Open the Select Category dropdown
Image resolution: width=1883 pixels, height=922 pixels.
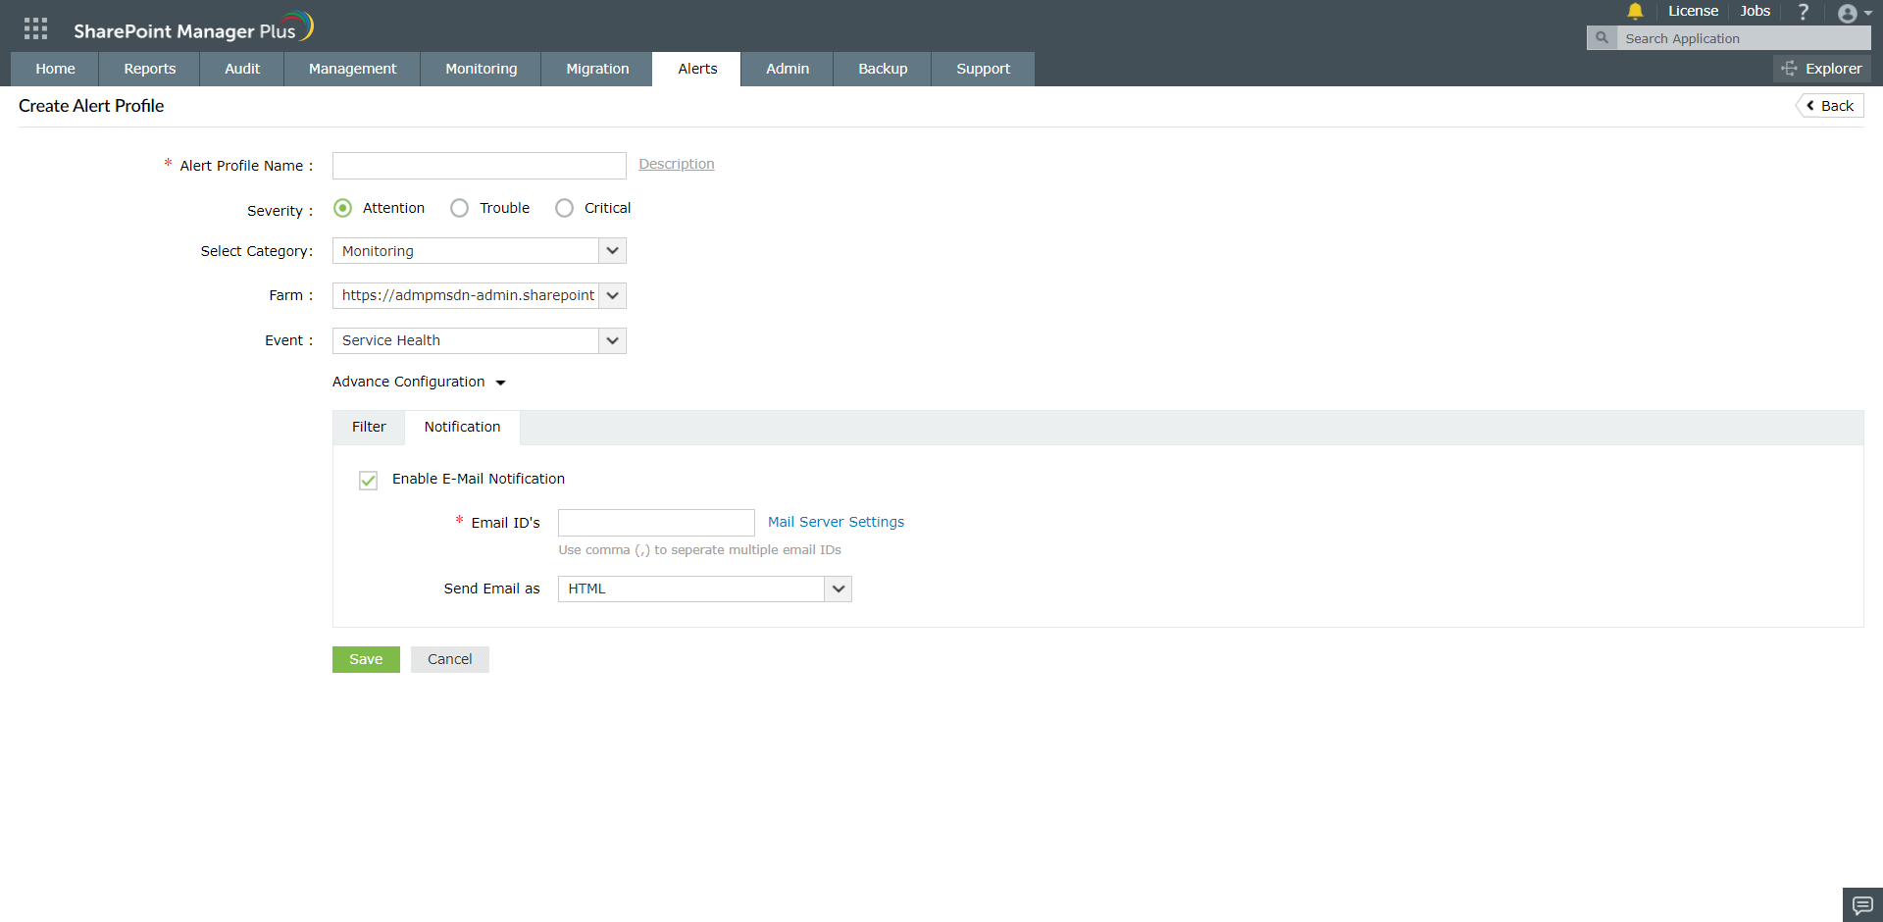[x=611, y=251]
